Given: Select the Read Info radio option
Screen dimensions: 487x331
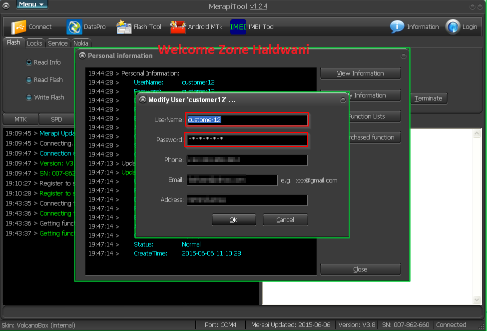Looking at the screenshot, I should (x=29, y=62).
